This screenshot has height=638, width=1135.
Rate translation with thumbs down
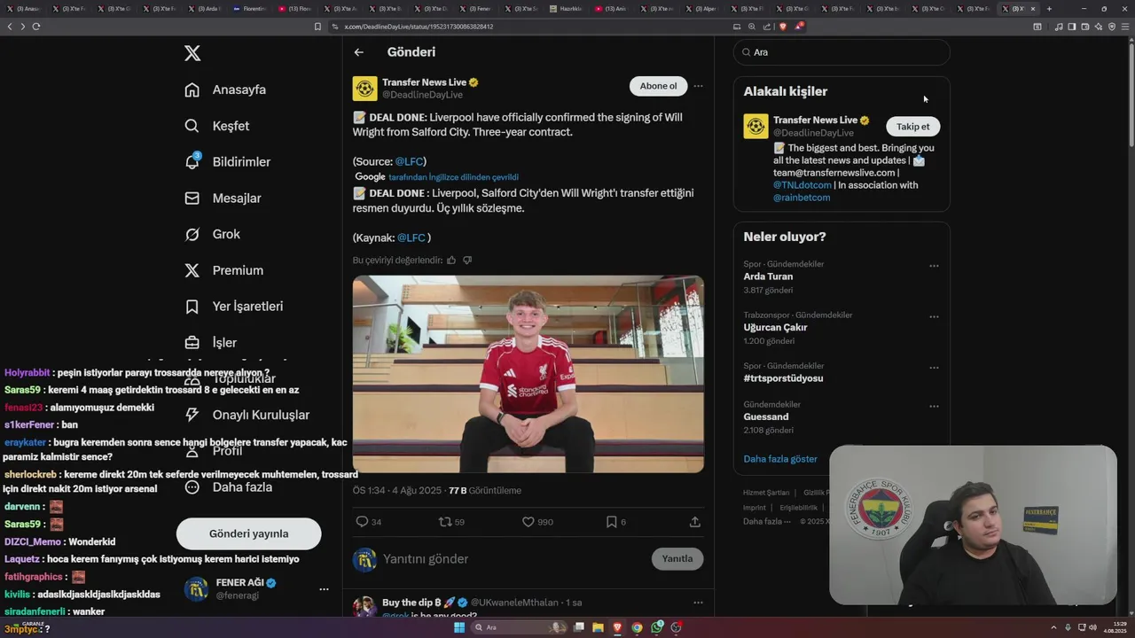tap(467, 261)
